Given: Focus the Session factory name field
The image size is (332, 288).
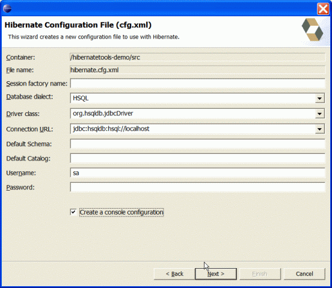Looking at the screenshot, I should tap(197, 84).
